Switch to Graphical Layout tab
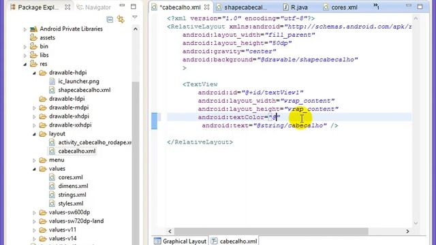436x245 pixels. point(180,241)
